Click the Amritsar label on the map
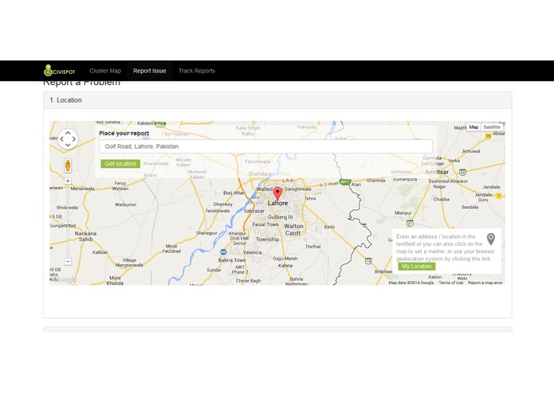 tap(437, 172)
